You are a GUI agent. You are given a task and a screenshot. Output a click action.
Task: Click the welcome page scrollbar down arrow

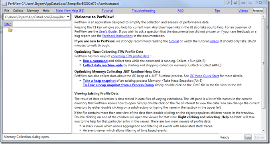coord(264,131)
